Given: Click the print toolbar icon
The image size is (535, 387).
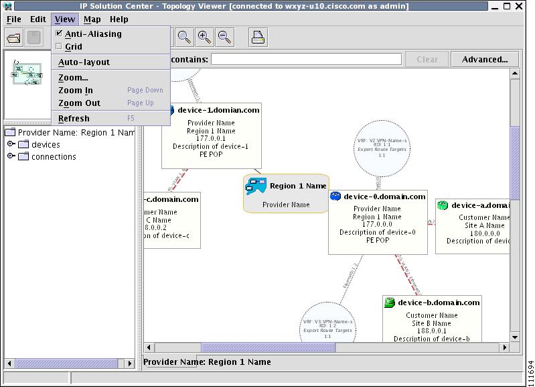Looking at the screenshot, I should (258, 38).
